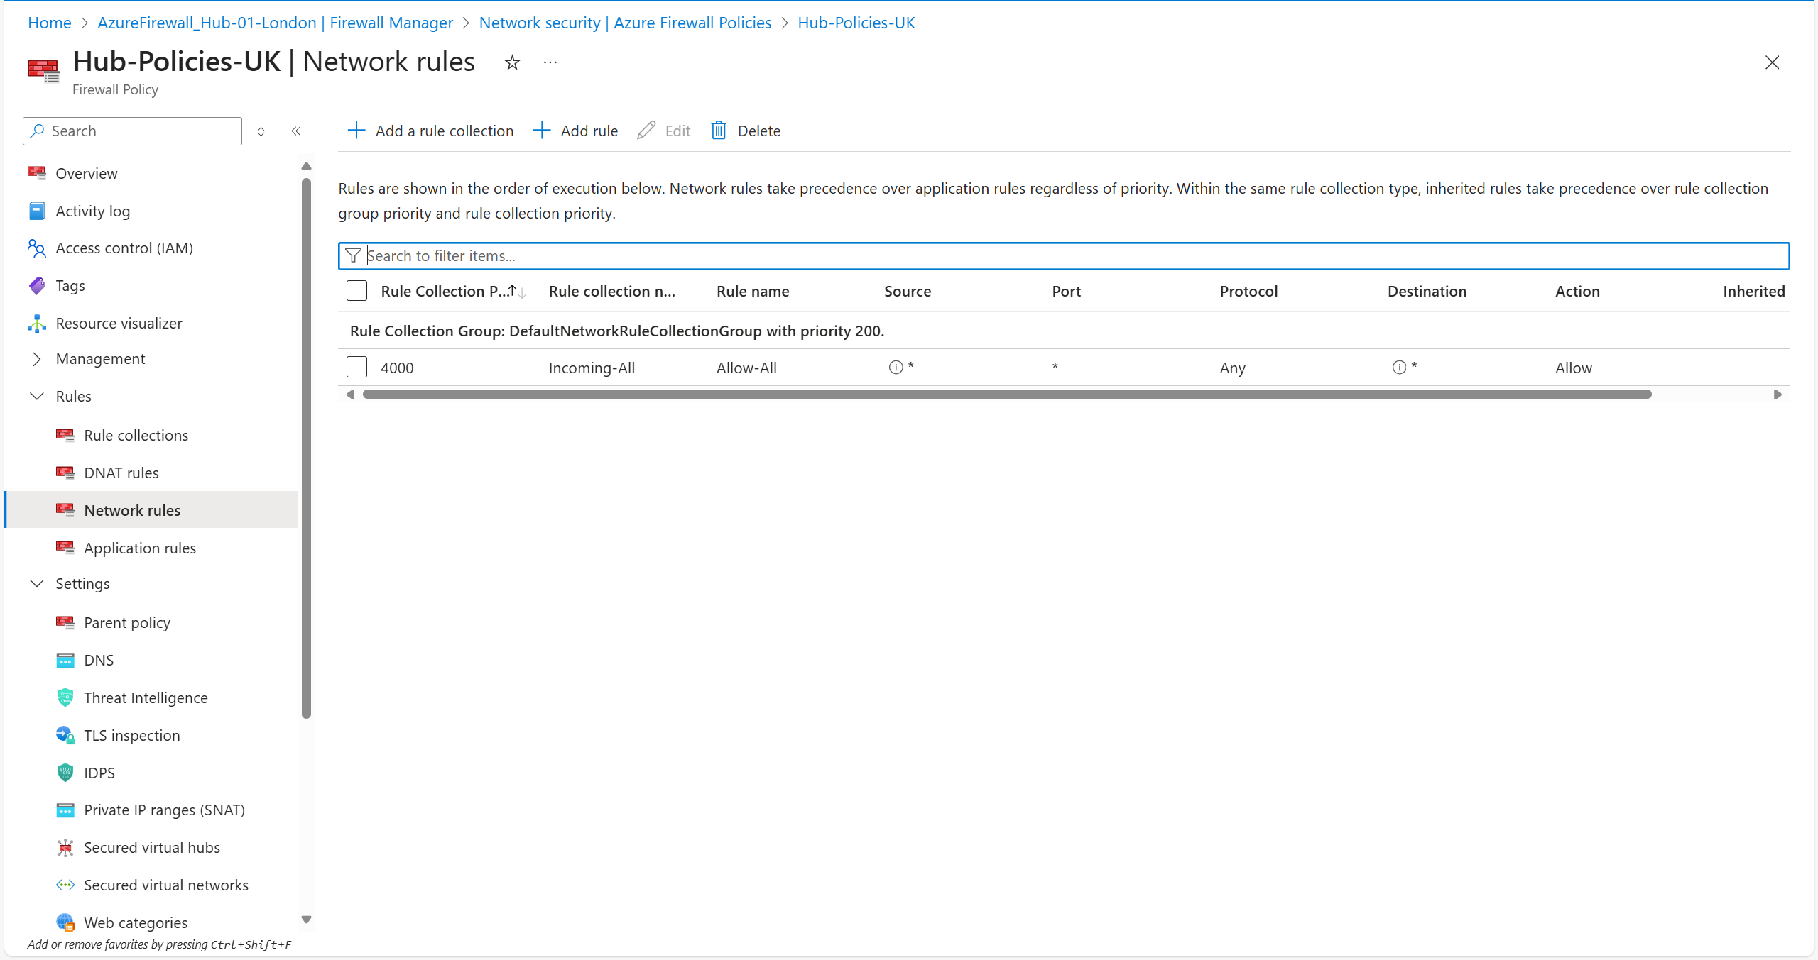The width and height of the screenshot is (1818, 960).
Task: Click the Parent policy icon
Action: click(65, 622)
